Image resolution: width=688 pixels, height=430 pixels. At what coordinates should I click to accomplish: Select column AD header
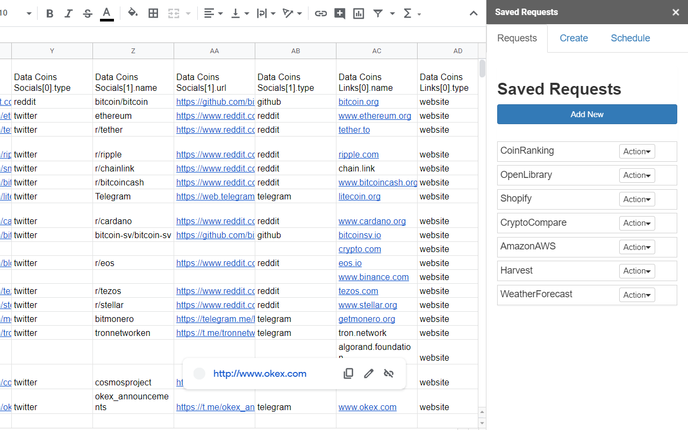448,51
